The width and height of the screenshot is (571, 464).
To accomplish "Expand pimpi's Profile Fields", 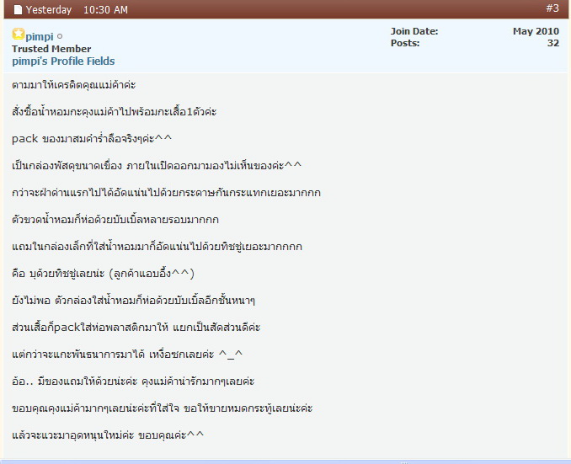I will pos(63,61).
